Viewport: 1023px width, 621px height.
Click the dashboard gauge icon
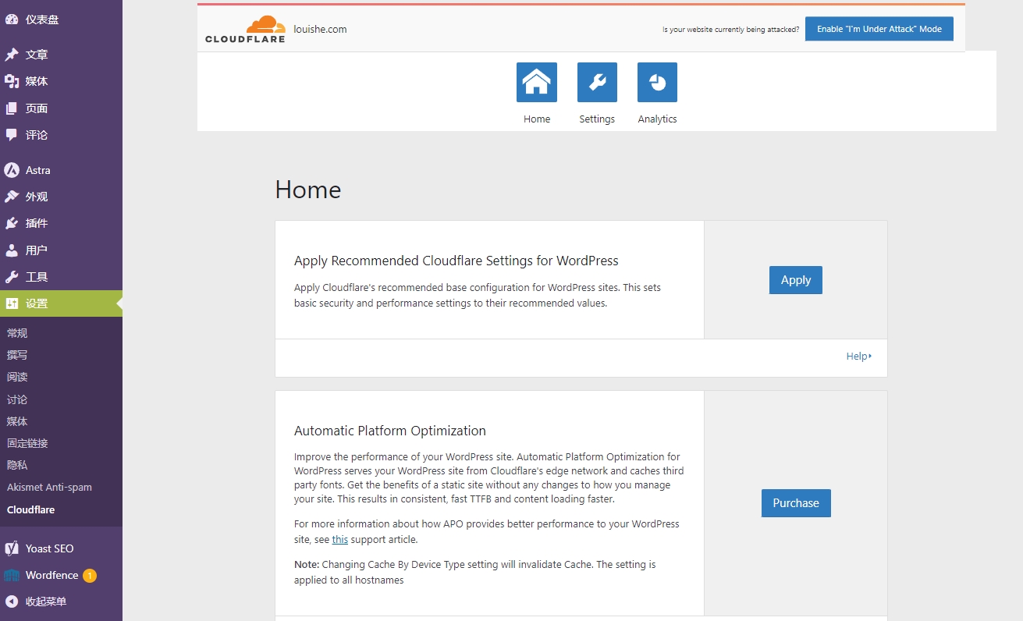tap(12, 20)
